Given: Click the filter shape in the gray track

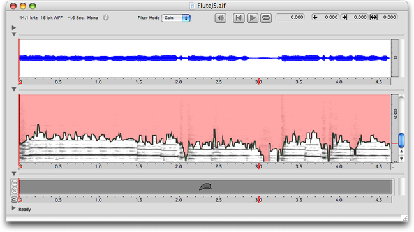Looking at the screenshot, I should pyautogui.click(x=205, y=187).
